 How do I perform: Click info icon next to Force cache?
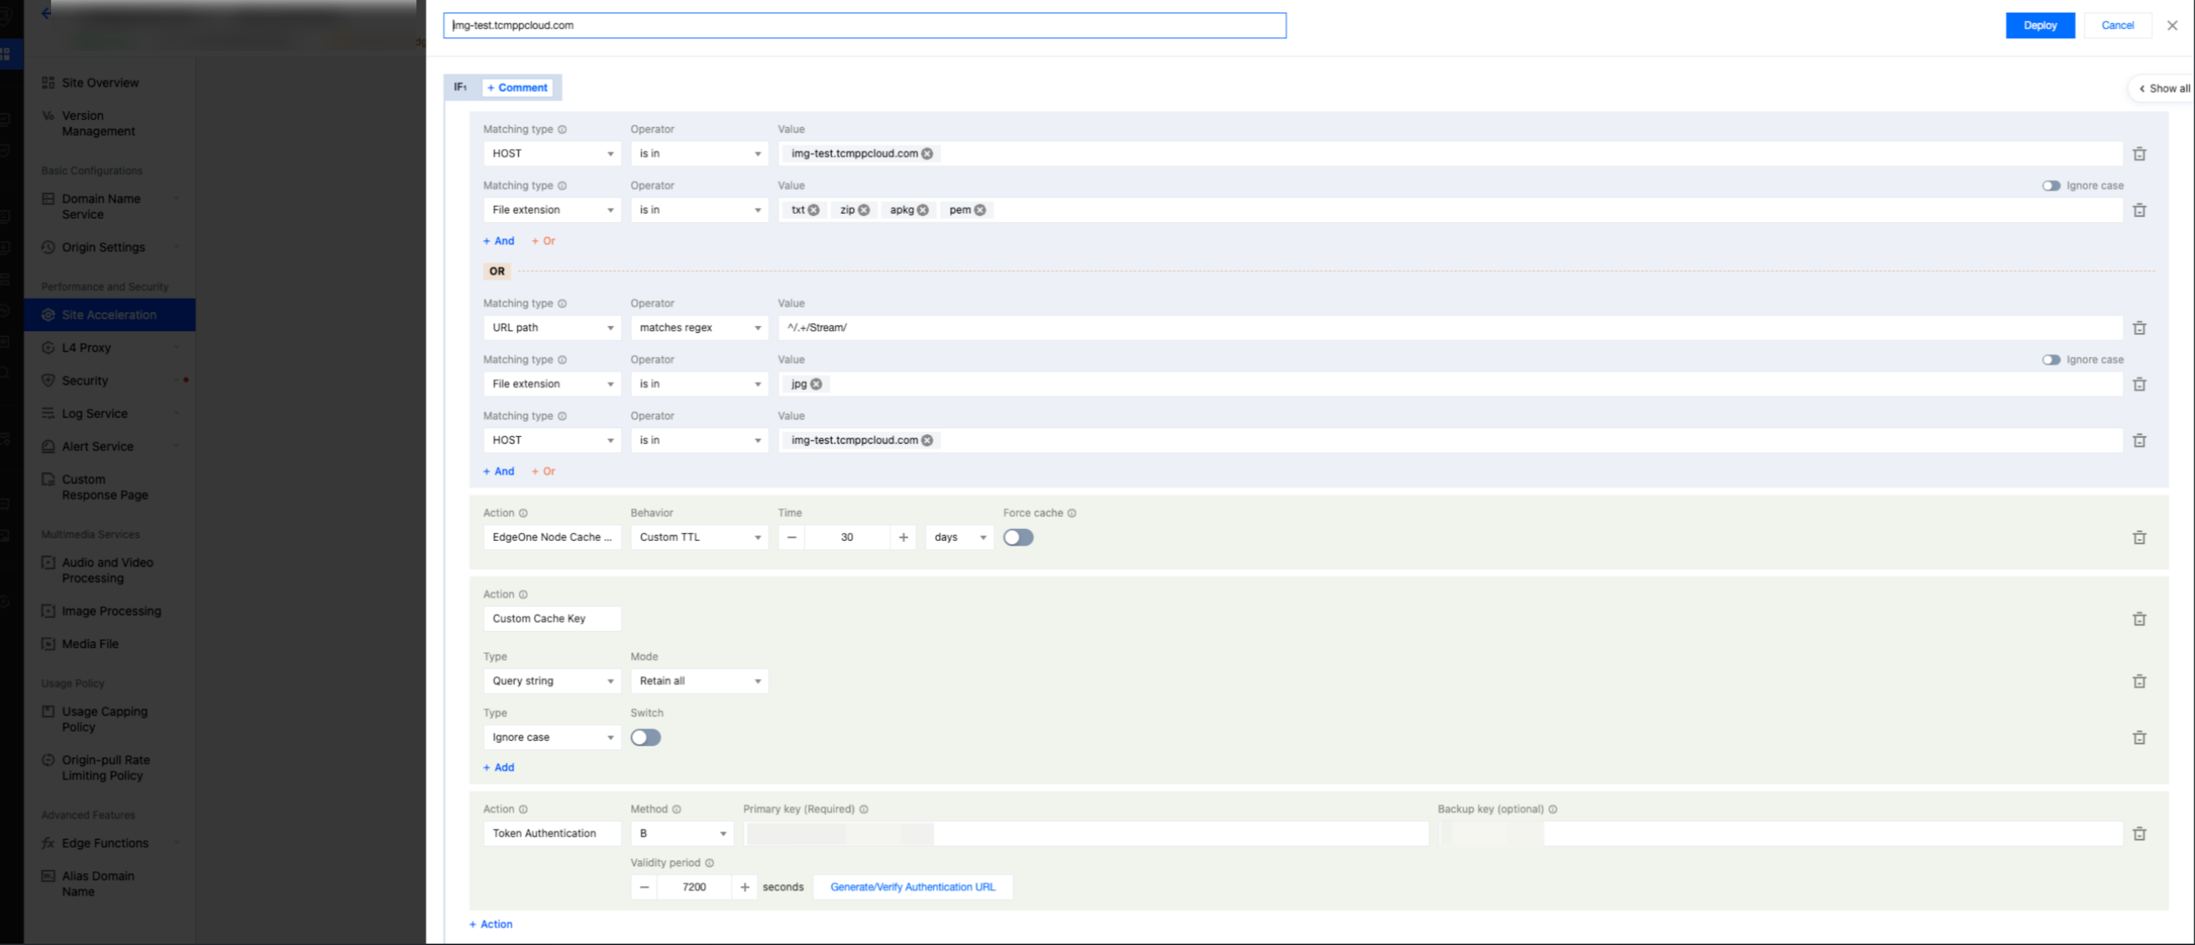pyautogui.click(x=1072, y=513)
